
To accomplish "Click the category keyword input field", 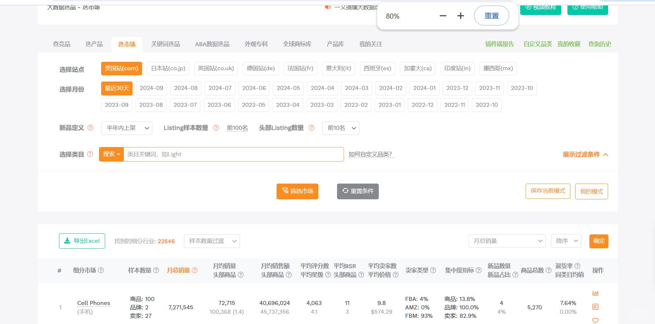I will tap(233, 154).
